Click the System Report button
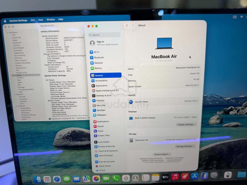The image size is (247, 185). 162,154
